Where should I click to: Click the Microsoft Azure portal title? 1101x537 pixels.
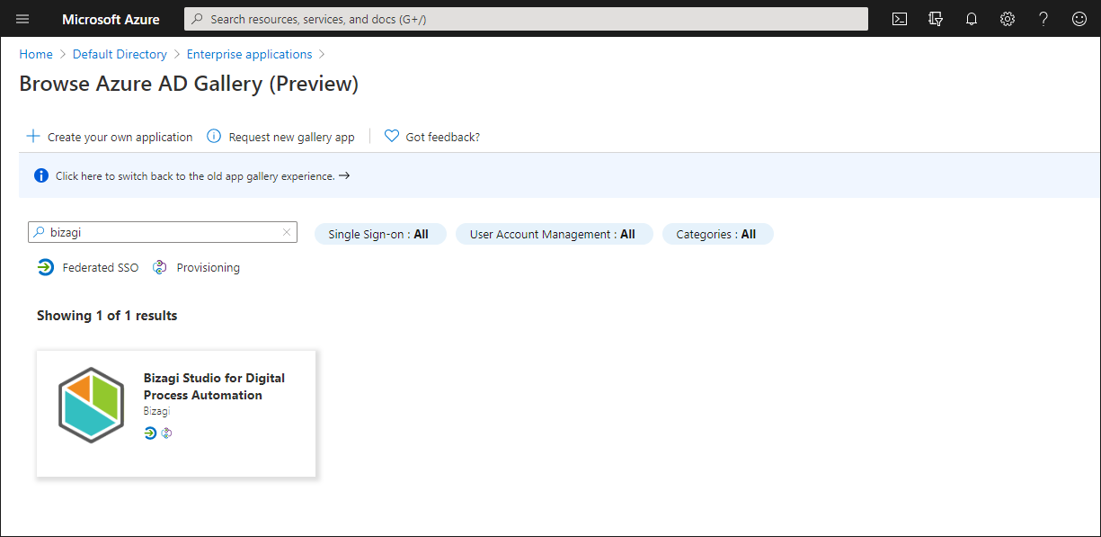(x=111, y=19)
